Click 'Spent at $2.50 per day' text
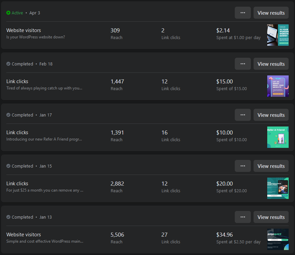This screenshot has width=295, height=255. click(x=238, y=242)
